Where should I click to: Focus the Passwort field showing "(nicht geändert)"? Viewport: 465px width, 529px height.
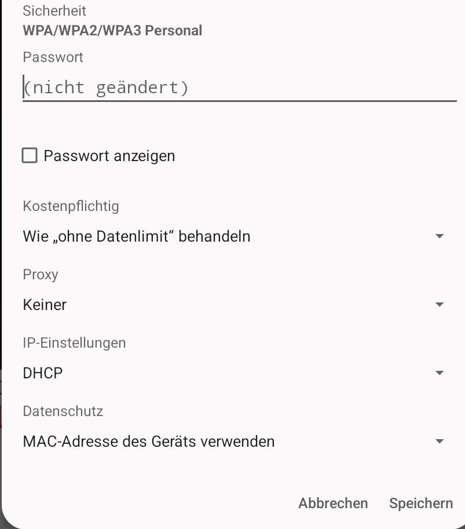pos(239,88)
